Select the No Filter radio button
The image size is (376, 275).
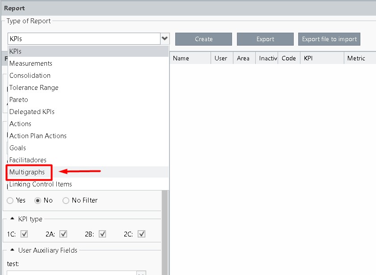(66, 201)
